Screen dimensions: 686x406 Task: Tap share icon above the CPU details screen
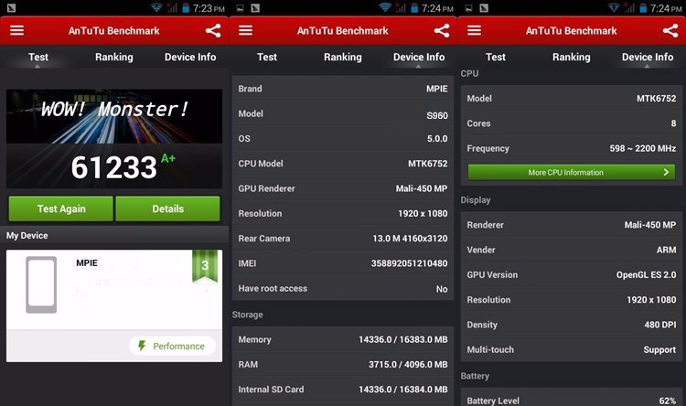pyautogui.click(x=670, y=30)
